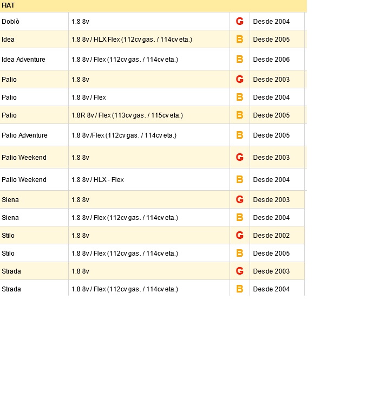Click the B icon in Idea Adventure row
This screenshot has height=403, width=380.
coord(240,60)
